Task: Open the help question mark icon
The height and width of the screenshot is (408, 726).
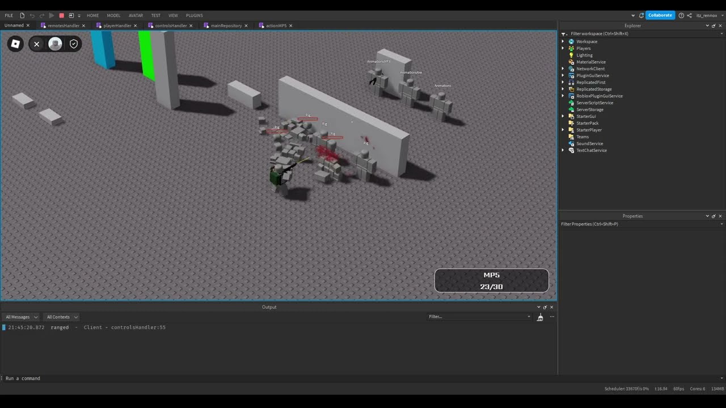Action: pyautogui.click(x=681, y=15)
